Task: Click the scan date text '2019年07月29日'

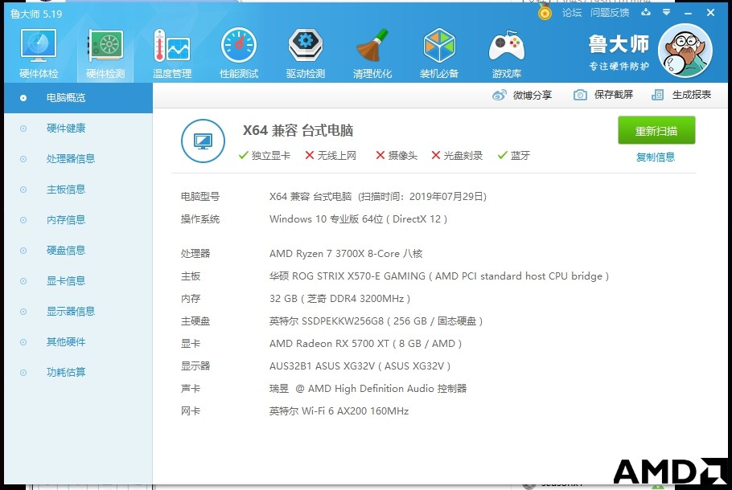Action: pyautogui.click(x=446, y=196)
